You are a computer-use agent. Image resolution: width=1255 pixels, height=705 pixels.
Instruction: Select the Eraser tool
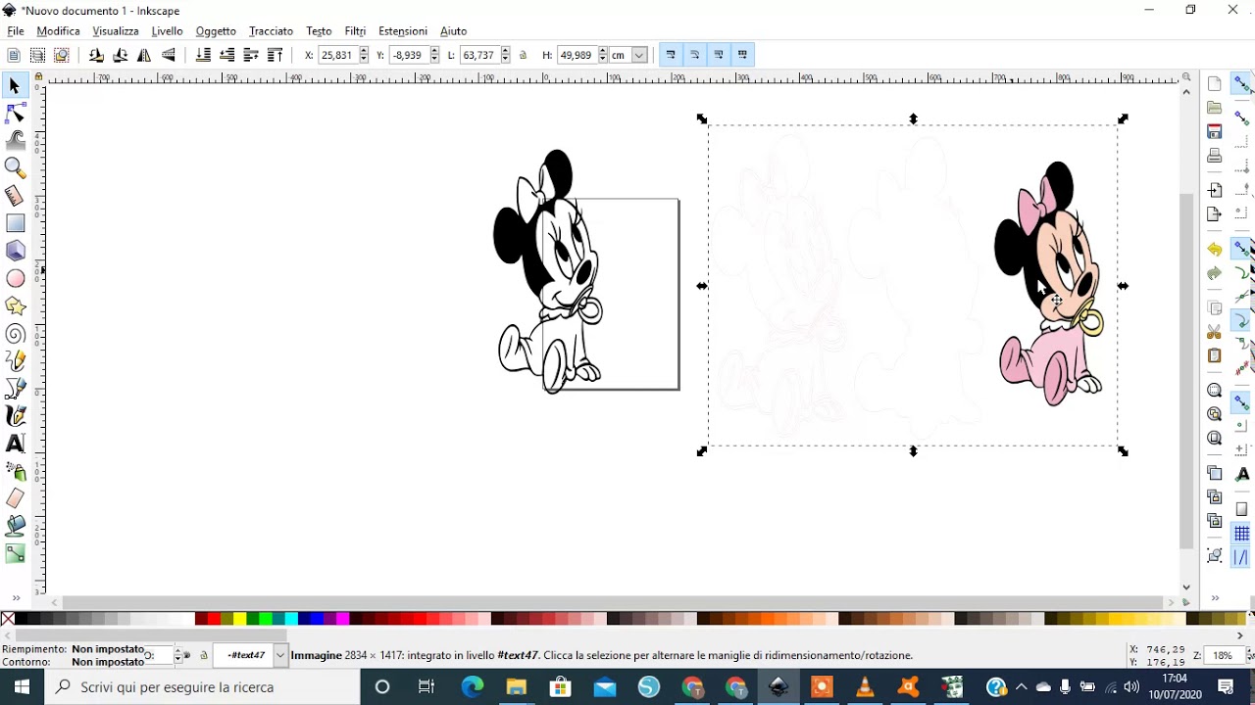[x=15, y=498]
